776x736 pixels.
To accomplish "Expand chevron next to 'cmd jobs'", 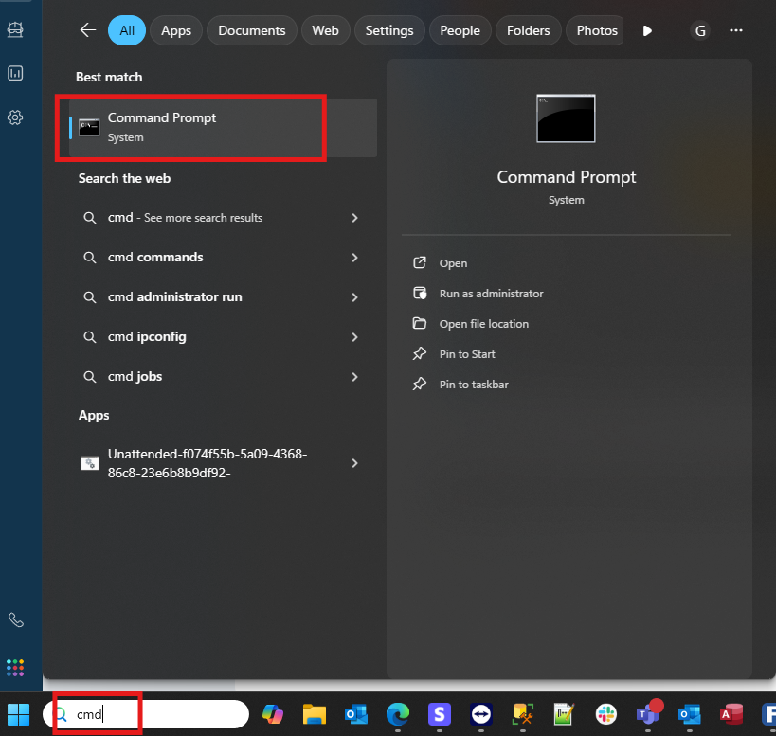I will click(x=354, y=377).
